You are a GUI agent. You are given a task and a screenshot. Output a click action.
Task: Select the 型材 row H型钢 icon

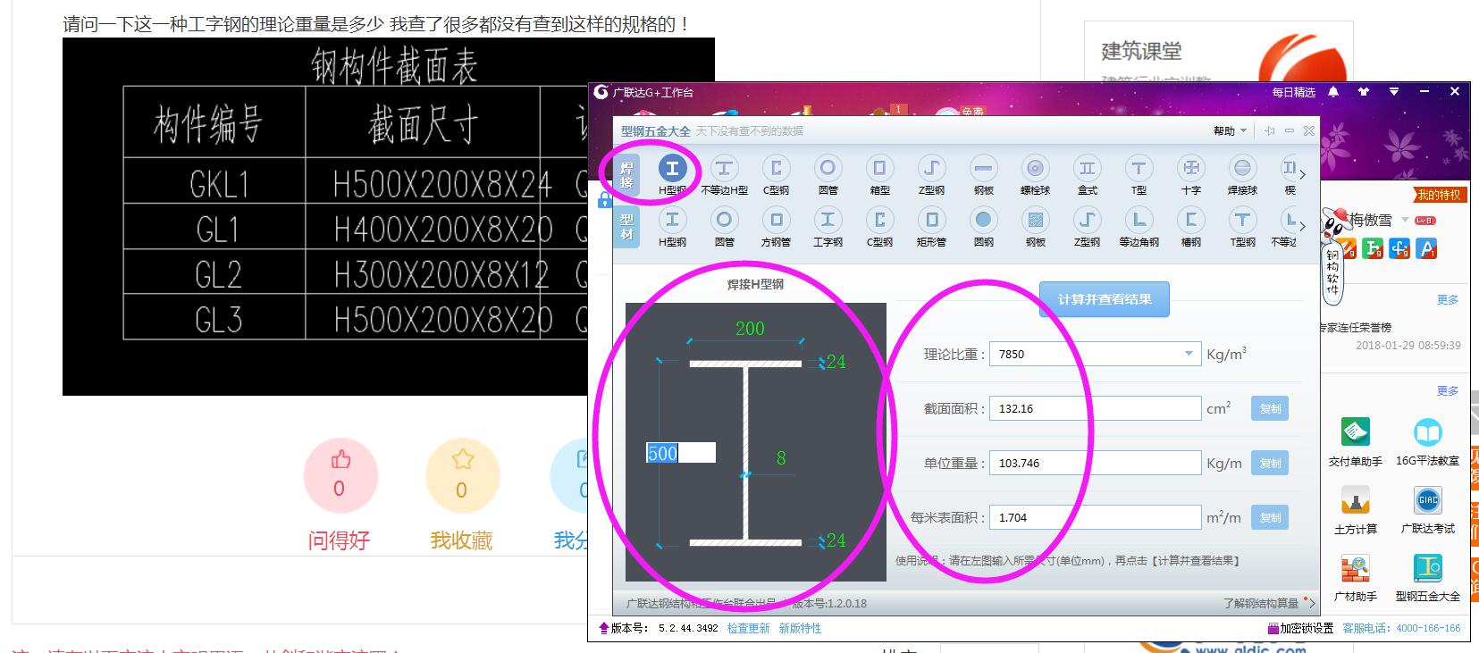[x=672, y=220]
